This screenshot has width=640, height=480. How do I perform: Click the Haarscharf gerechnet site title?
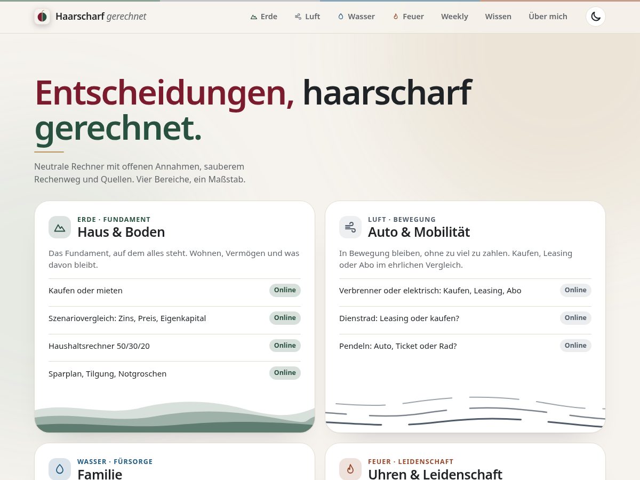click(101, 17)
